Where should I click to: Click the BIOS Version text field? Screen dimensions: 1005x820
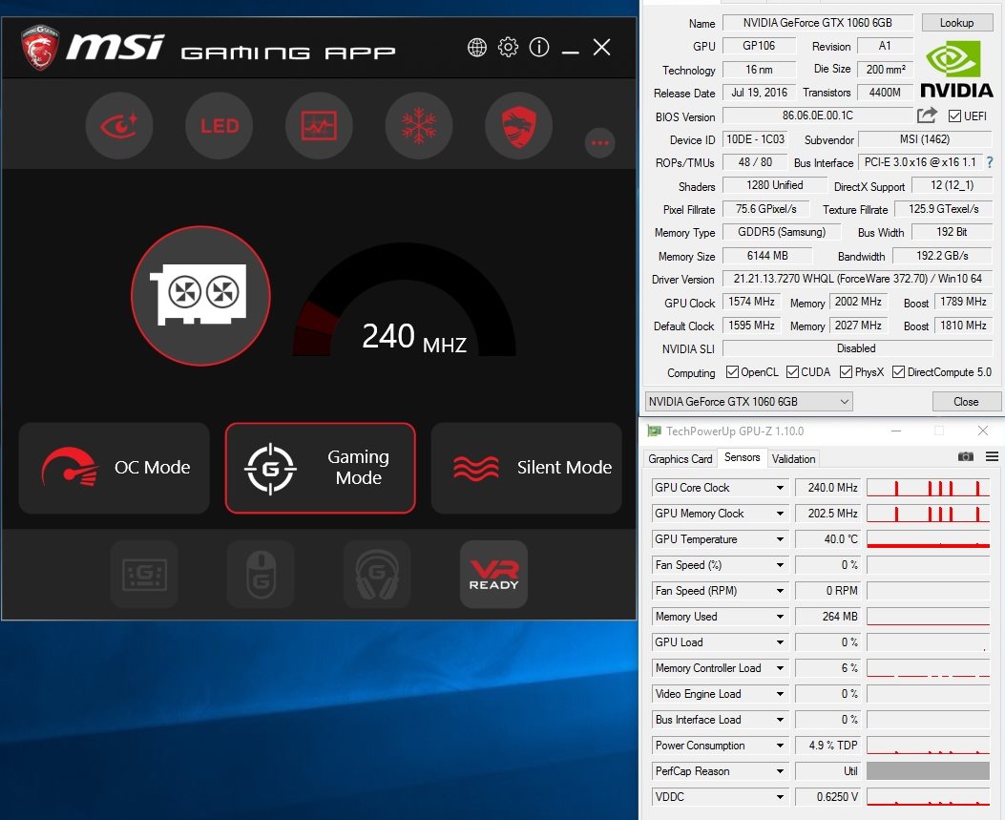click(x=817, y=116)
